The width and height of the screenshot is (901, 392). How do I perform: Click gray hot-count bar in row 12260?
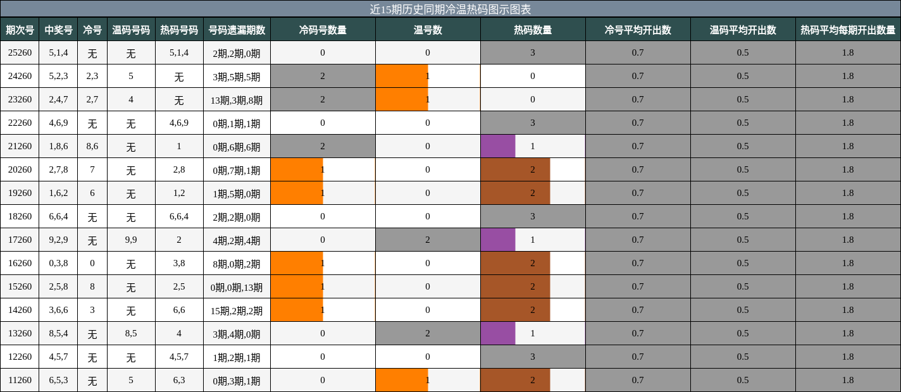click(x=533, y=357)
